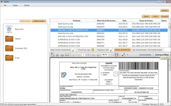Click the NF-e logo in the document
Screen dimensions: 171x106
pos(64,75)
